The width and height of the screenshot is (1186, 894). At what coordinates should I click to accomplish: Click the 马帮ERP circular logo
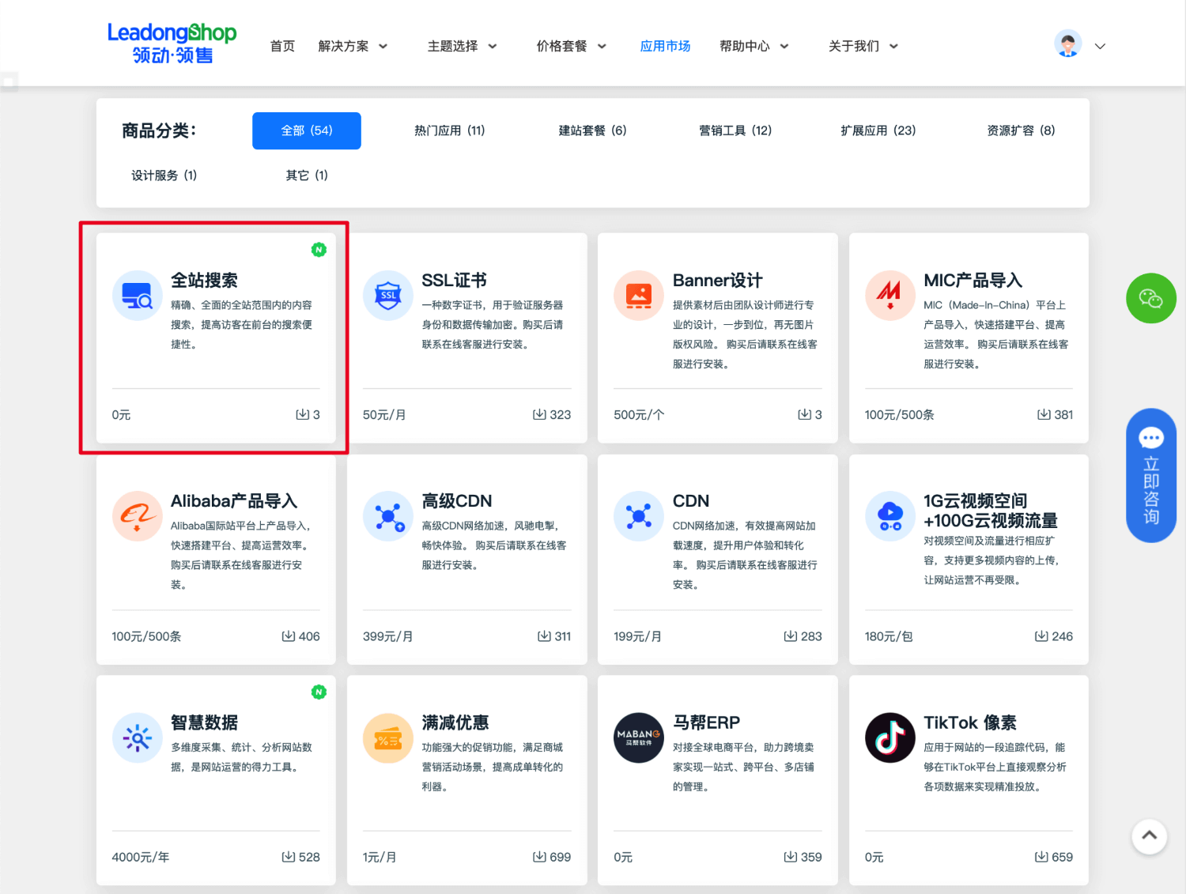639,737
